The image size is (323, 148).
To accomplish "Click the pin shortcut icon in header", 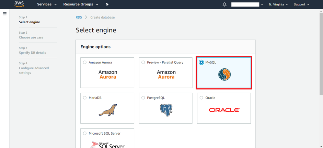I will 107,4.
